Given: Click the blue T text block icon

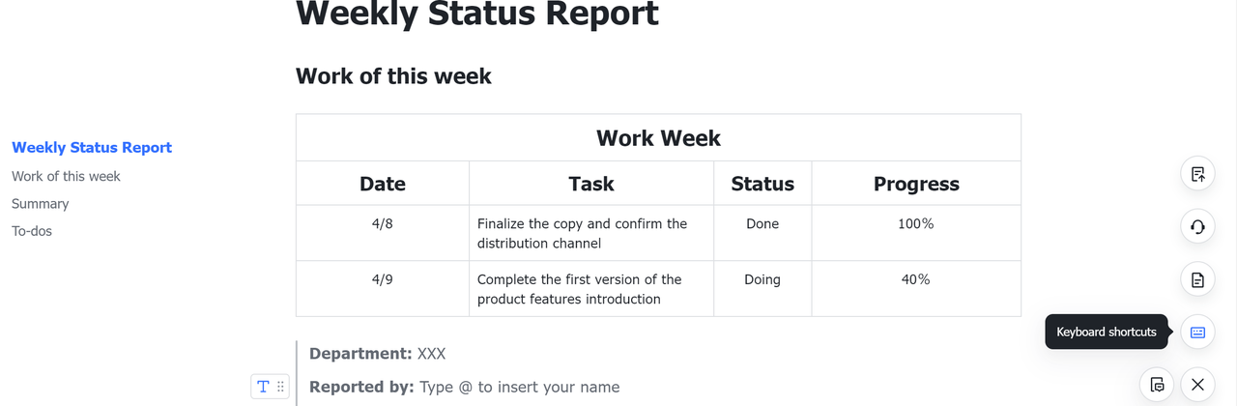Looking at the screenshot, I should 263,387.
